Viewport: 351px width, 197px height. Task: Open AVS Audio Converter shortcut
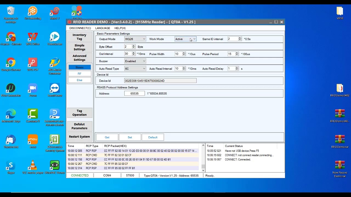coord(55,66)
